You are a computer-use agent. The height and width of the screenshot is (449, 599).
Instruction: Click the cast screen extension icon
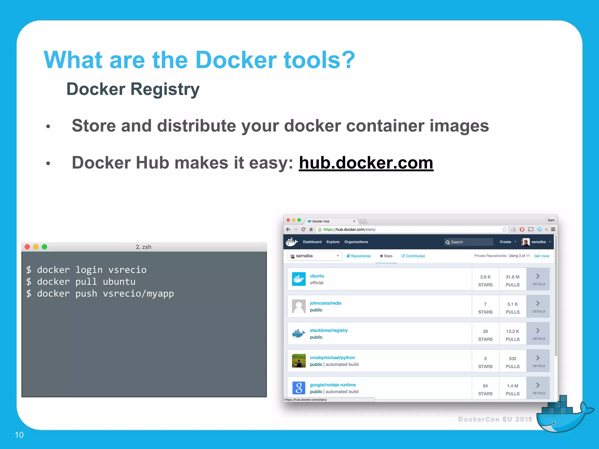[x=531, y=229]
